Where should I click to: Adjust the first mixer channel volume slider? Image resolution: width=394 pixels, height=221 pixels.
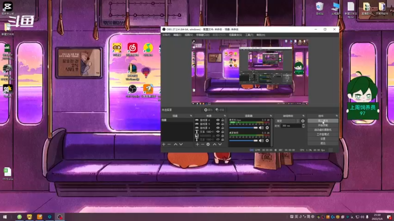[243, 128]
